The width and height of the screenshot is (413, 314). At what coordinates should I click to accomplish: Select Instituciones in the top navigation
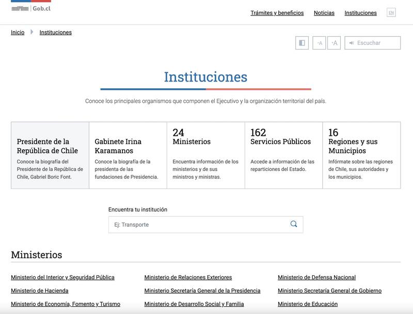click(360, 13)
